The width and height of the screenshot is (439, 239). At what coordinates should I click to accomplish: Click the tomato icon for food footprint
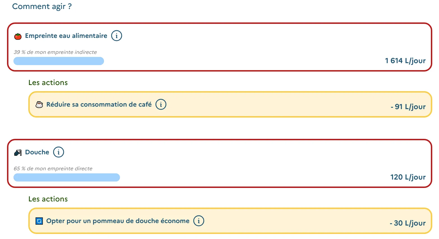click(x=18, y=36)
